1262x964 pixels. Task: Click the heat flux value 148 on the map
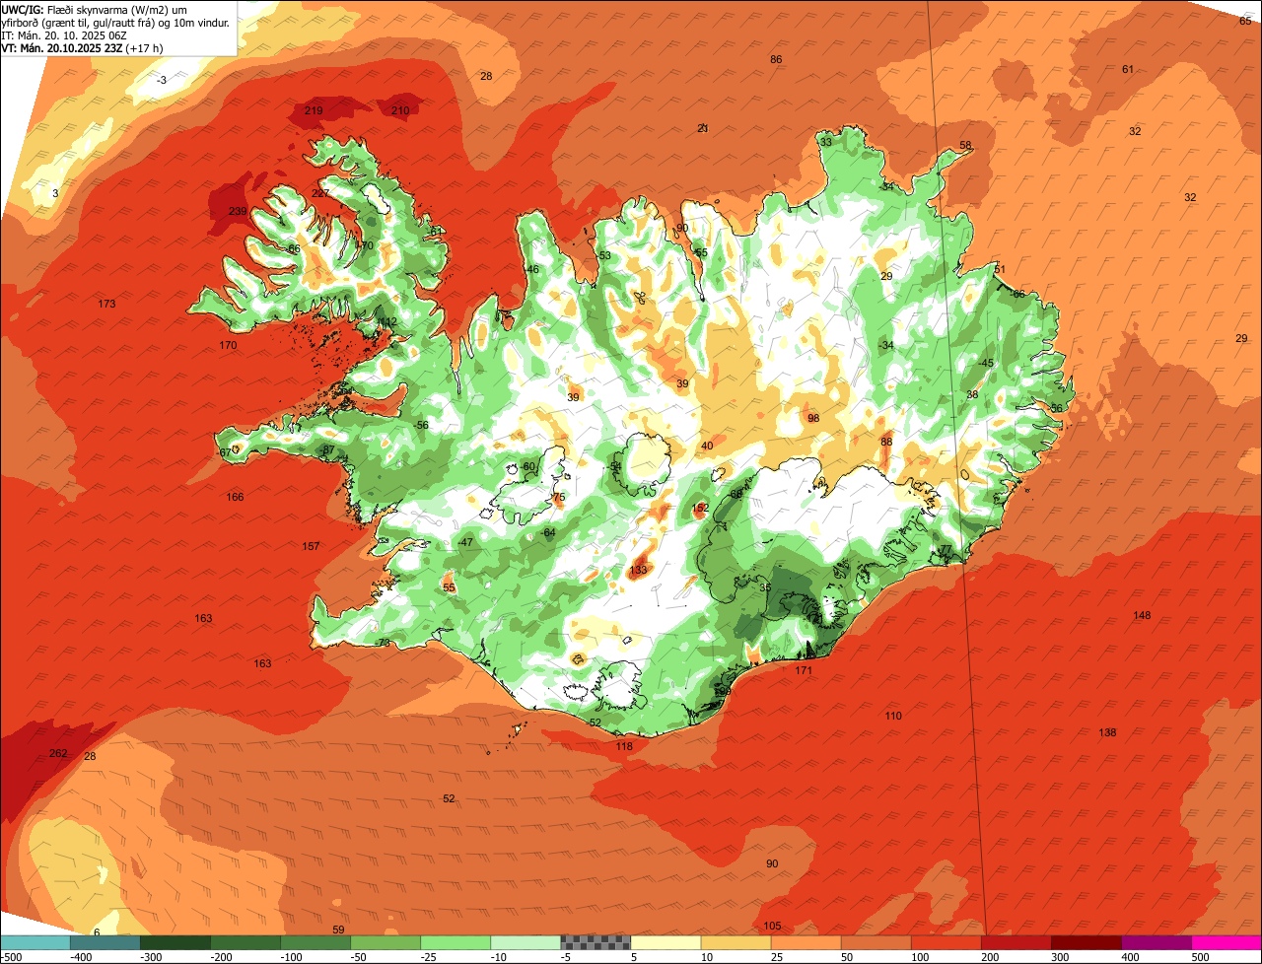click(x=1142, y=615)
